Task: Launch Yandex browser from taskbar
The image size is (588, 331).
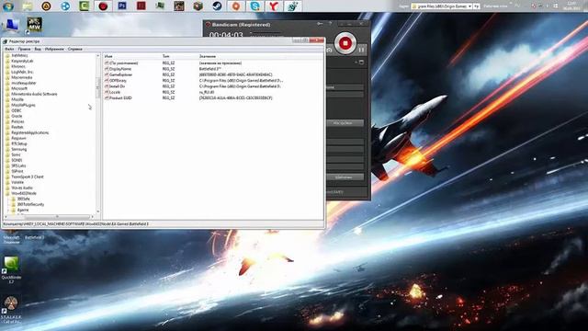Action: (274, 6)
